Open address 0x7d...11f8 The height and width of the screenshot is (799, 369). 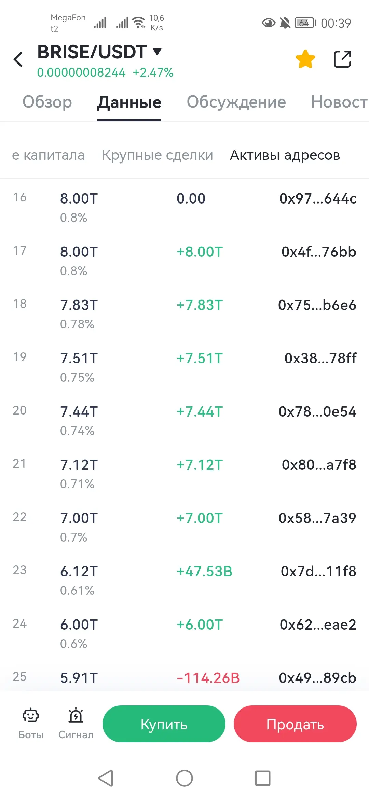point(318,571)
